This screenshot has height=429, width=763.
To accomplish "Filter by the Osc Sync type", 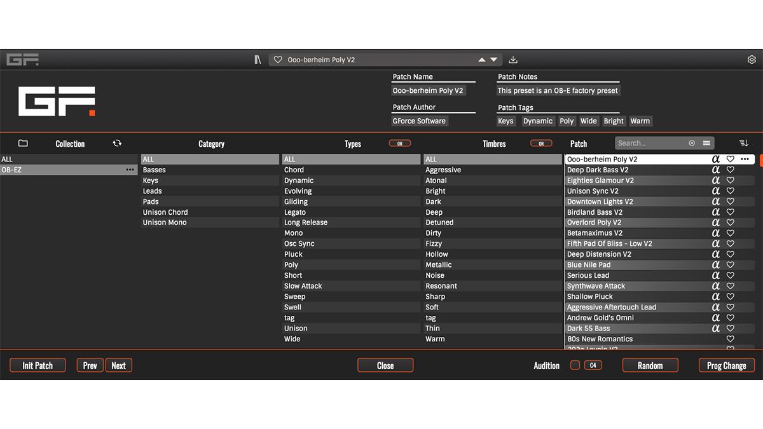I will (351, 243).
